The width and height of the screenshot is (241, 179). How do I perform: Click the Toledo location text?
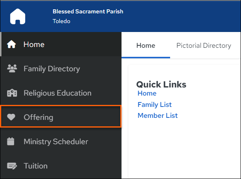[62, 21]
